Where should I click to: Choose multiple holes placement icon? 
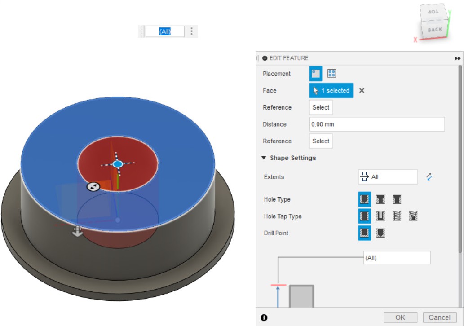pos(332,74)
